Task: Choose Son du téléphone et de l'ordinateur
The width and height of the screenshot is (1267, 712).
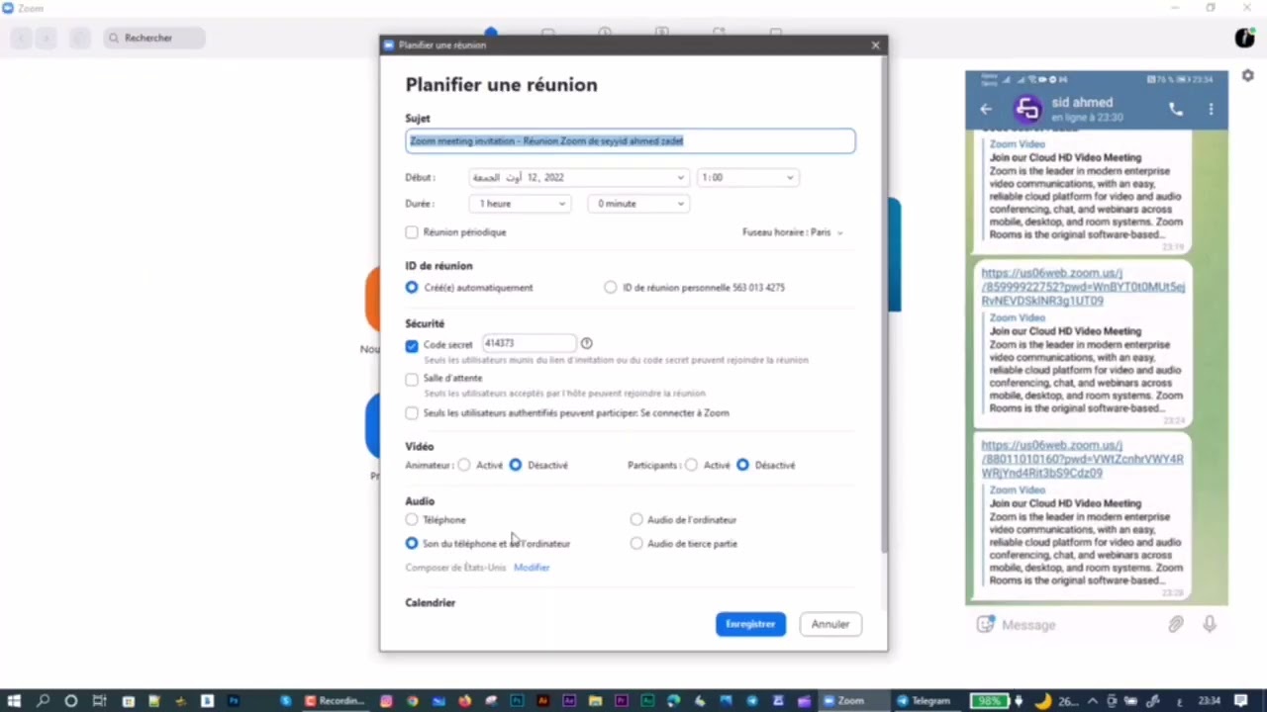Action: (x=412, y=543)
